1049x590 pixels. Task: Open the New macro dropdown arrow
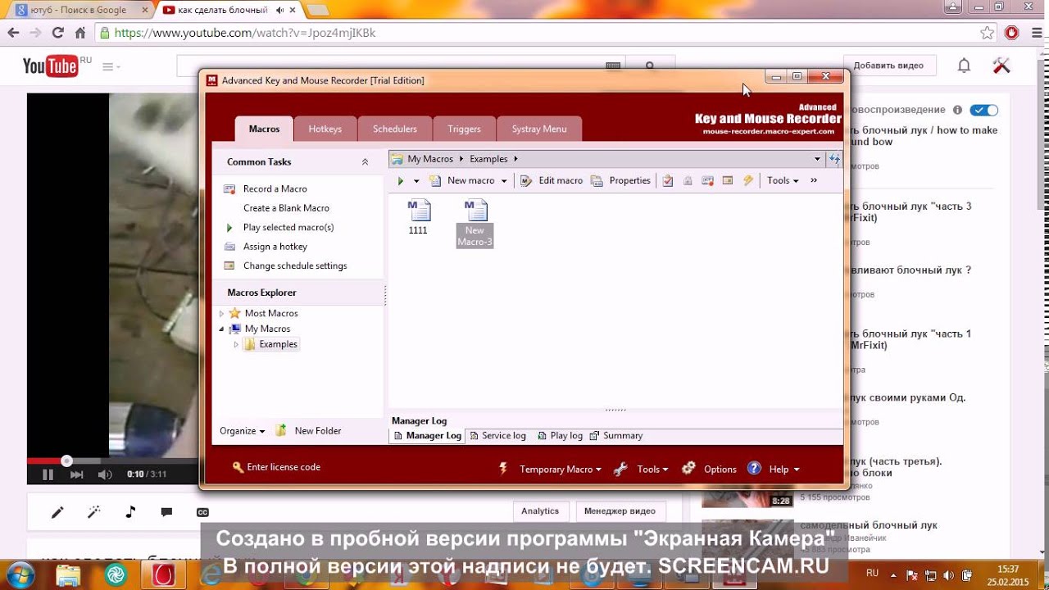click(504, 181)
